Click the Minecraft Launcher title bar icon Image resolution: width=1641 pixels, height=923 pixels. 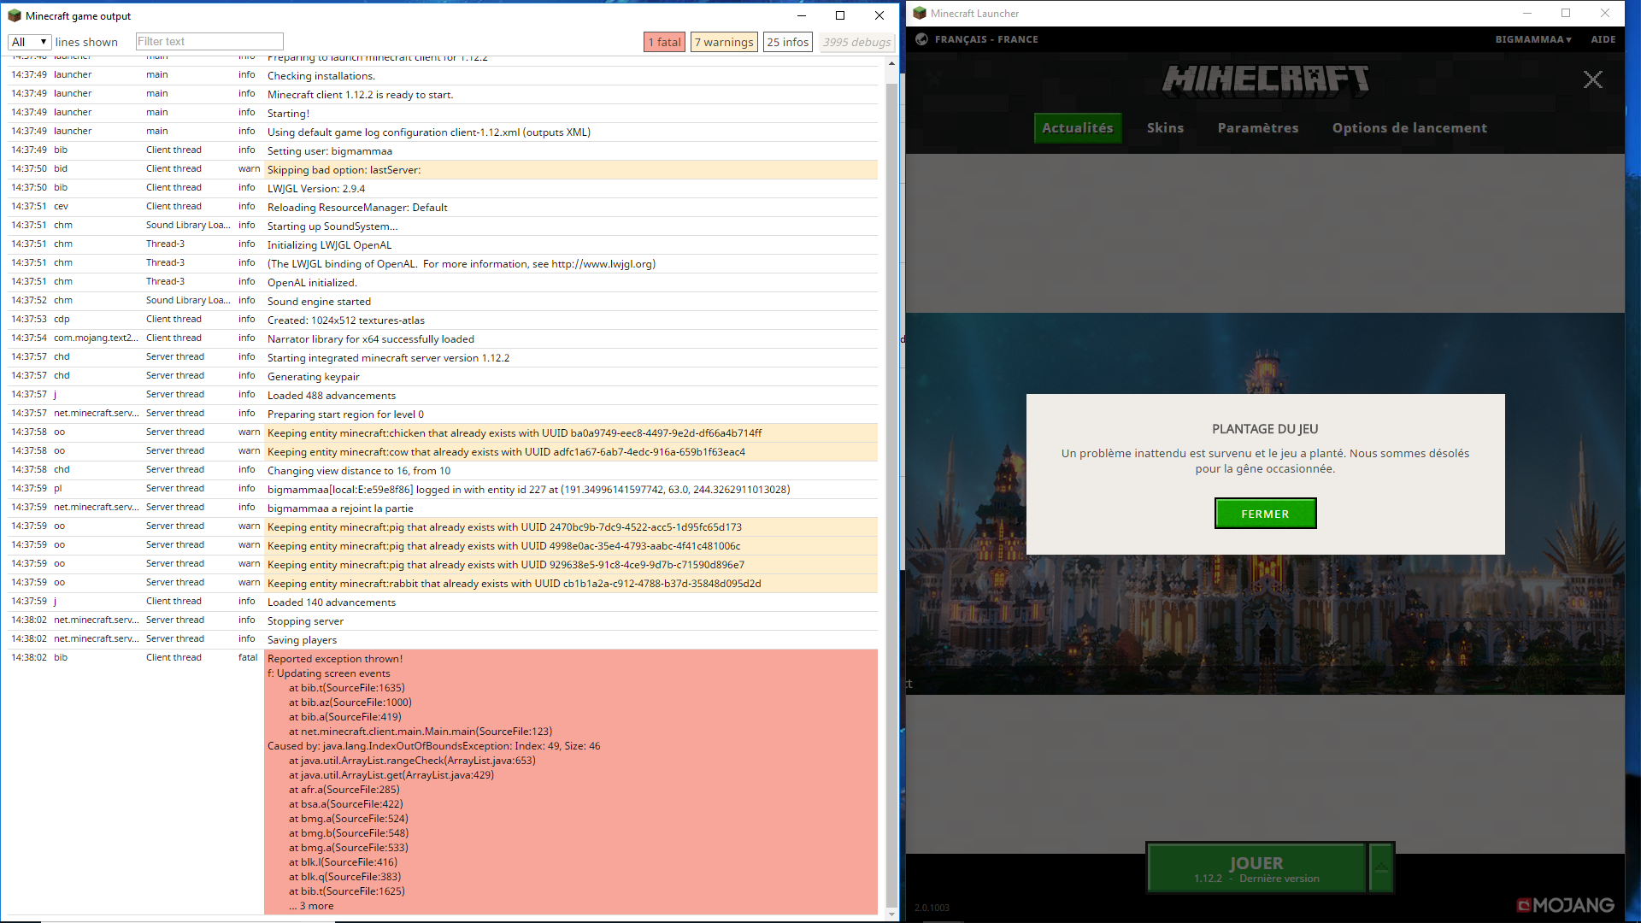[x=920, y=13]
